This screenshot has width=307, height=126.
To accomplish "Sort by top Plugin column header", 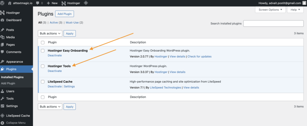I will coord(52,42).
